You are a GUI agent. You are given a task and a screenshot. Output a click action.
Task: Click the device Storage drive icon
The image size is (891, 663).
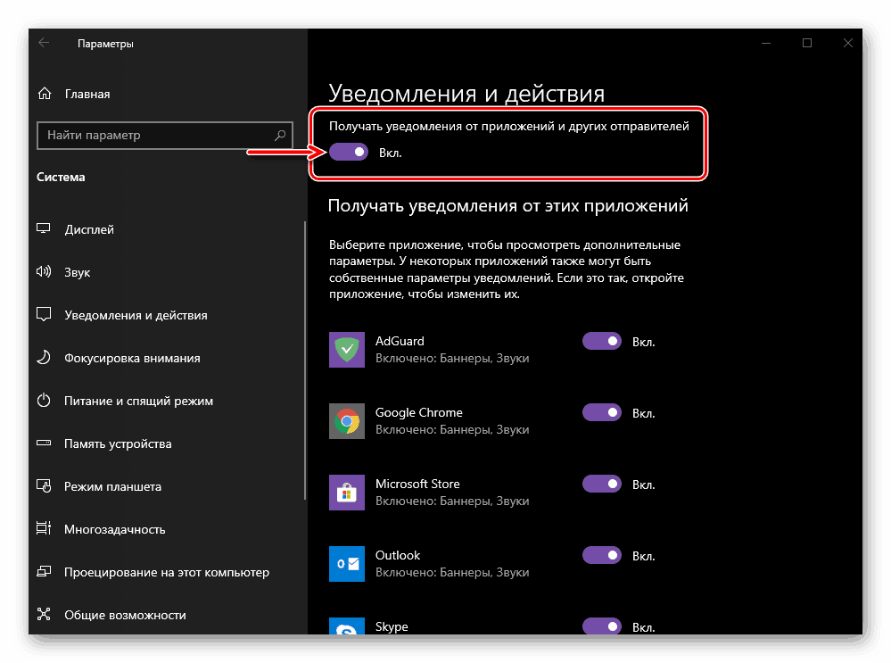[x=44, y=443]
